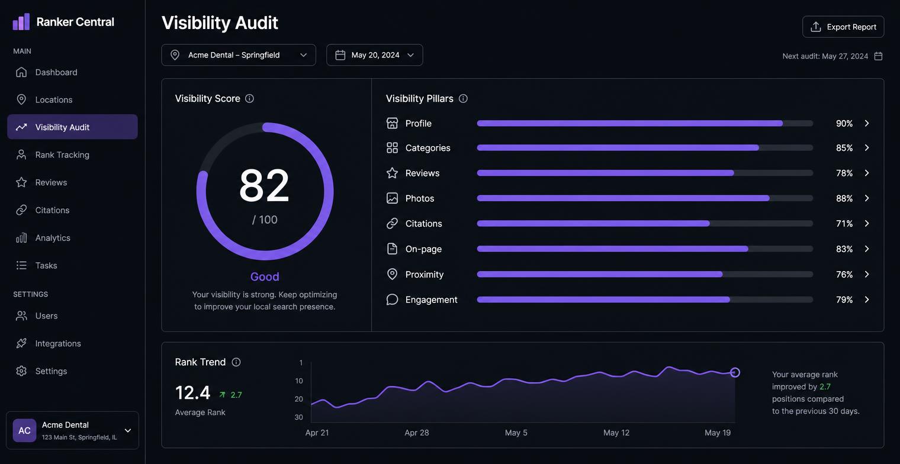Click the green 2.7 rank change indicator

pos(230,395)
